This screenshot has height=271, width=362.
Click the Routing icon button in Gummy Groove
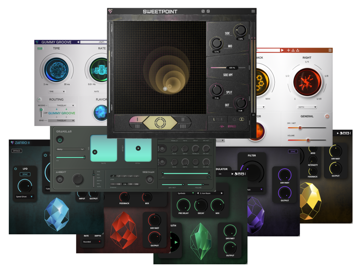(39, 99)
